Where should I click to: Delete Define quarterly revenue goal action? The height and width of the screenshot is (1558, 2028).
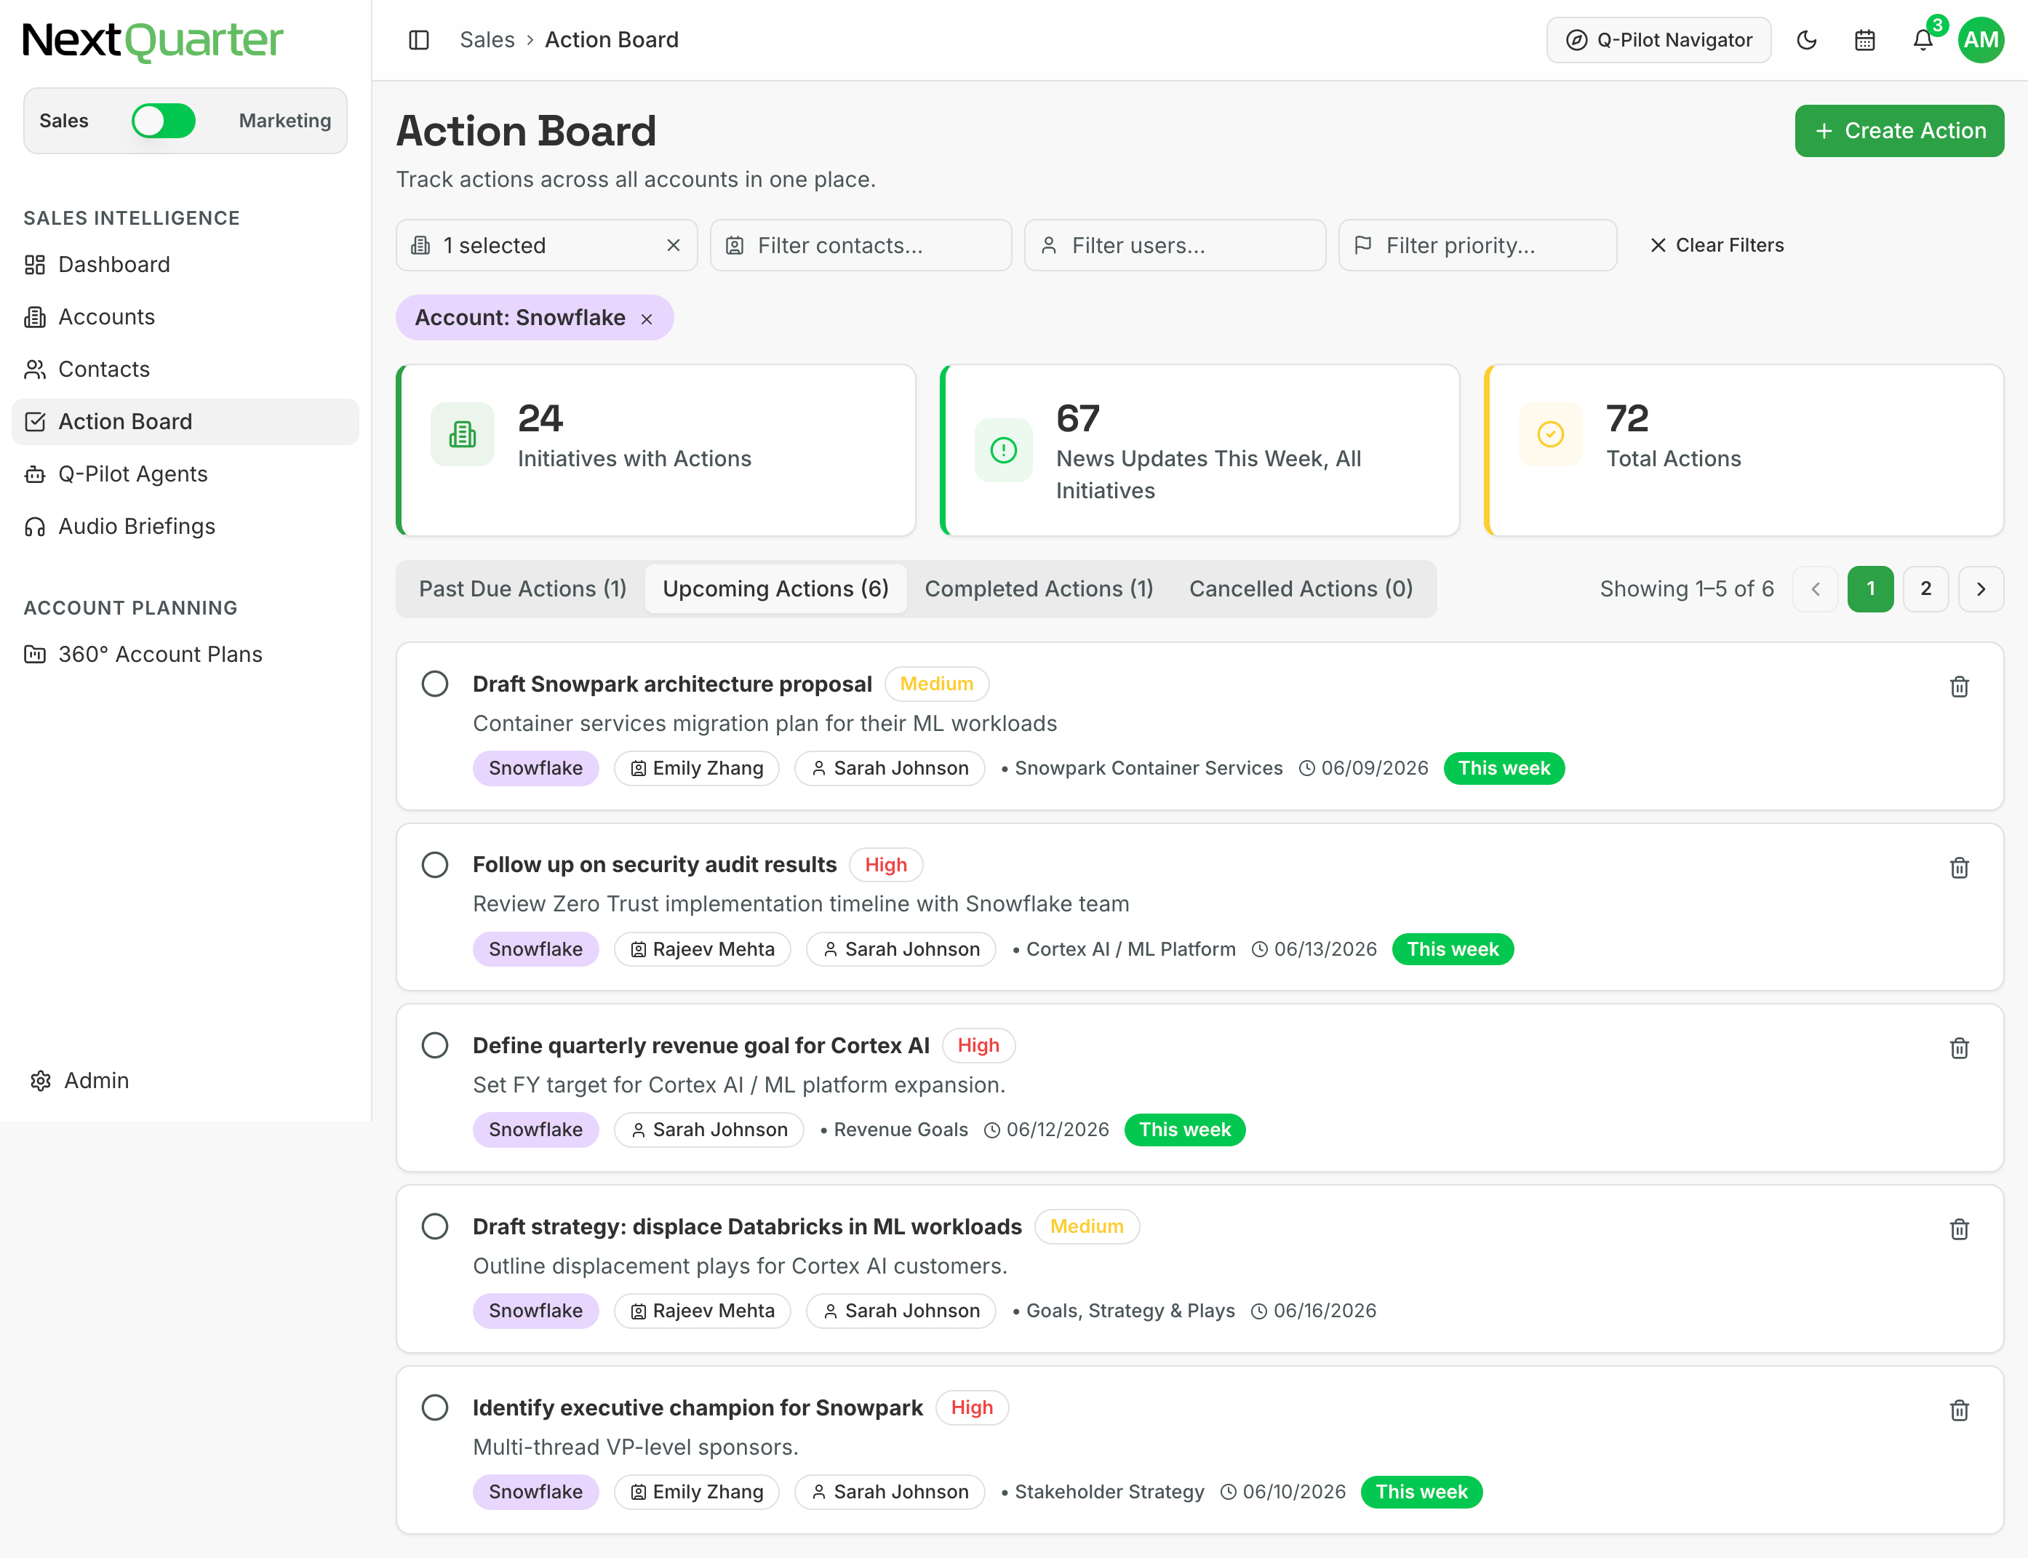1960,1048
